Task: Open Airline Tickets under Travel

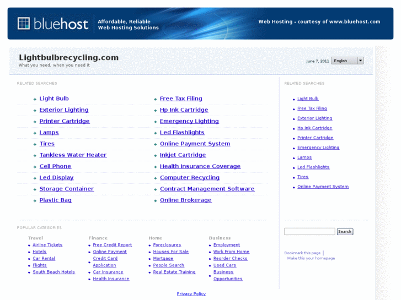Action: tap(47, 245)
